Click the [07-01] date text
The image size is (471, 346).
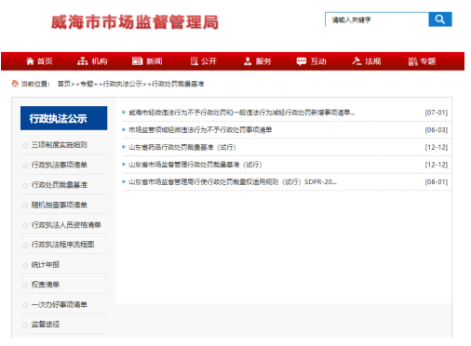point(437,113)
